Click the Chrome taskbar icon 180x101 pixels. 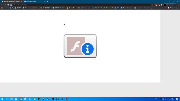coord(21,99)
